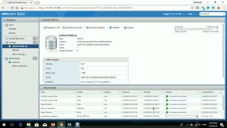Click the browser back arrow
This screenshot has height=128, width=227.
(x=3, y=8)
